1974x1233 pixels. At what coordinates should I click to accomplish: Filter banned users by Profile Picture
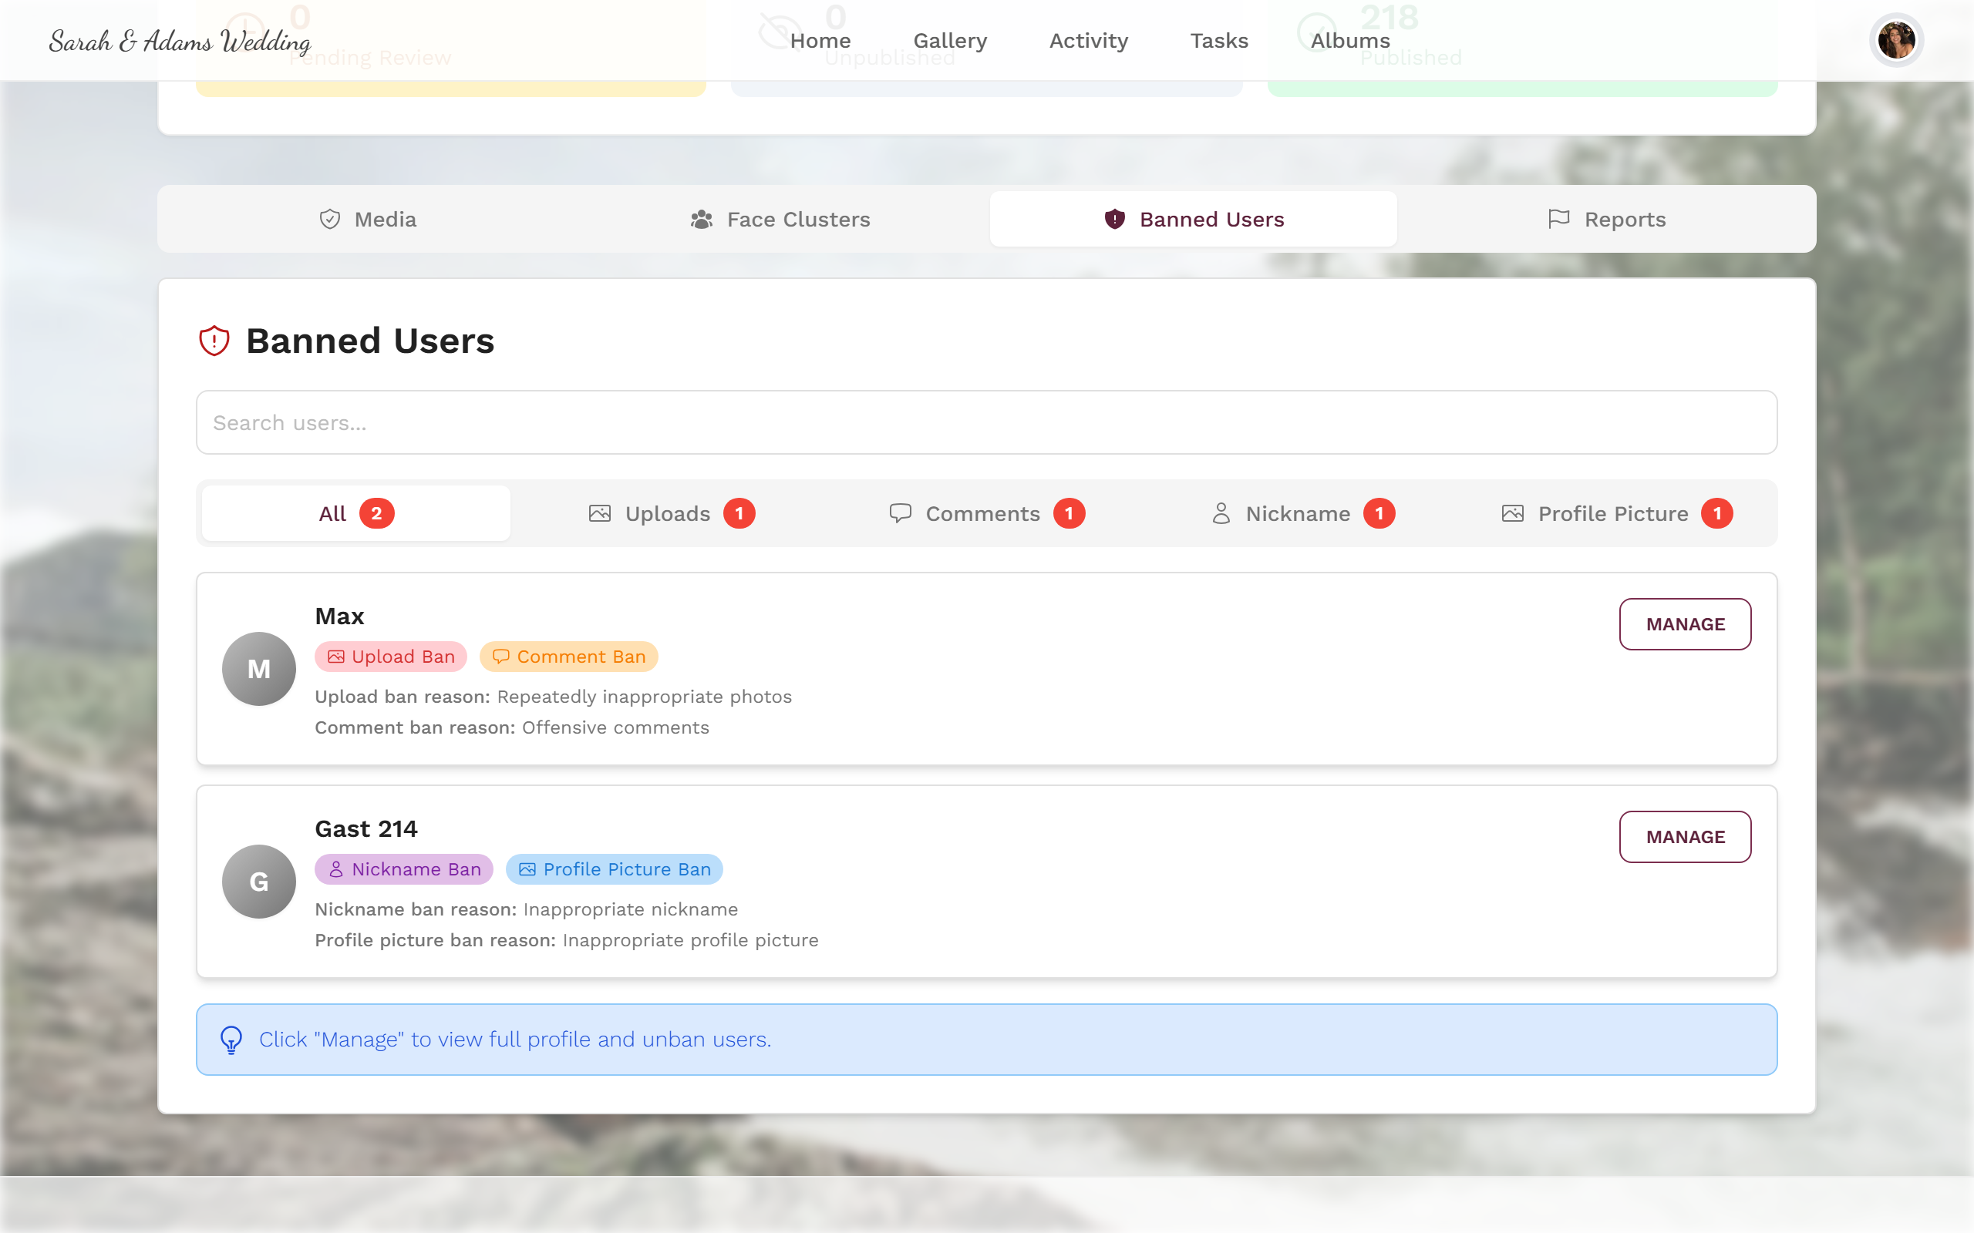coord(1618,514)
